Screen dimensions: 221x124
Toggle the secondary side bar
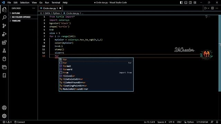click(x=190, y=2)
